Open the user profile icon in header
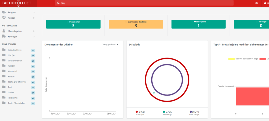 pos(265,3)
